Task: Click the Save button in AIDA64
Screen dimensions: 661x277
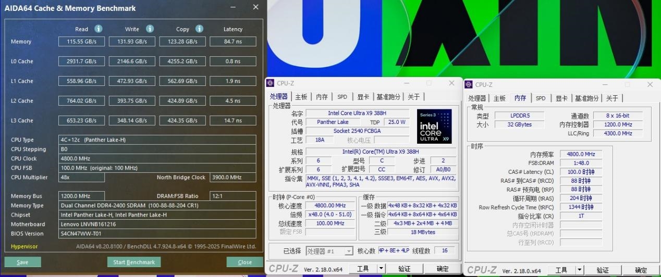Action: [22, 262]
